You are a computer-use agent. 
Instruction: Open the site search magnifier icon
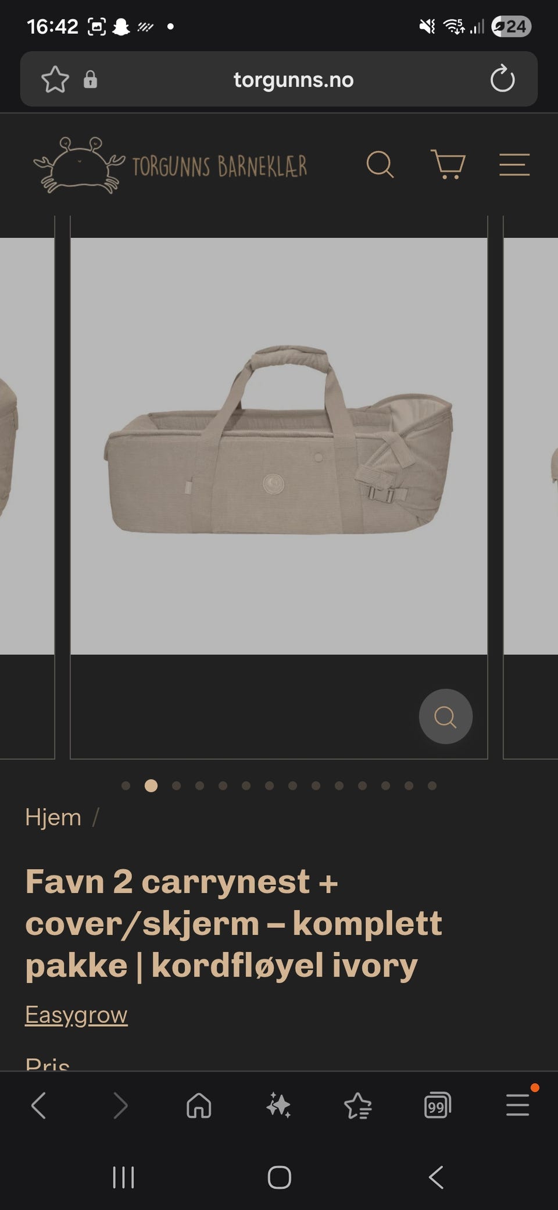(x=380, y=165)
